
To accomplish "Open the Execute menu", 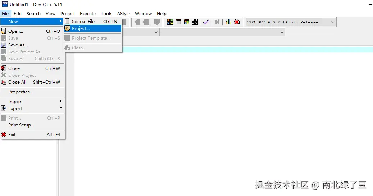I will [x=87, y=14].
